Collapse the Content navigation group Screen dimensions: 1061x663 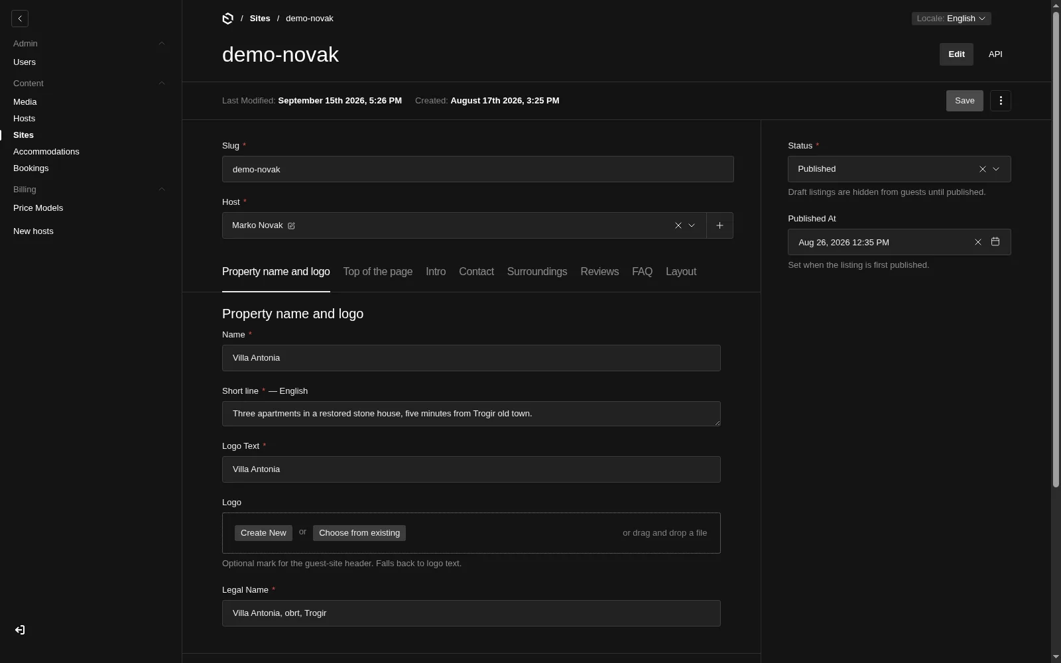pyautogui.click(x=162, y=84)
